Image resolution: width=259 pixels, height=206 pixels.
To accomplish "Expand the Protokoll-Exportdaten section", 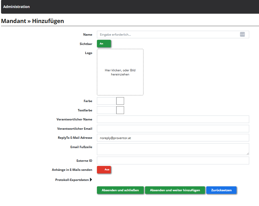I will point(91,180).
